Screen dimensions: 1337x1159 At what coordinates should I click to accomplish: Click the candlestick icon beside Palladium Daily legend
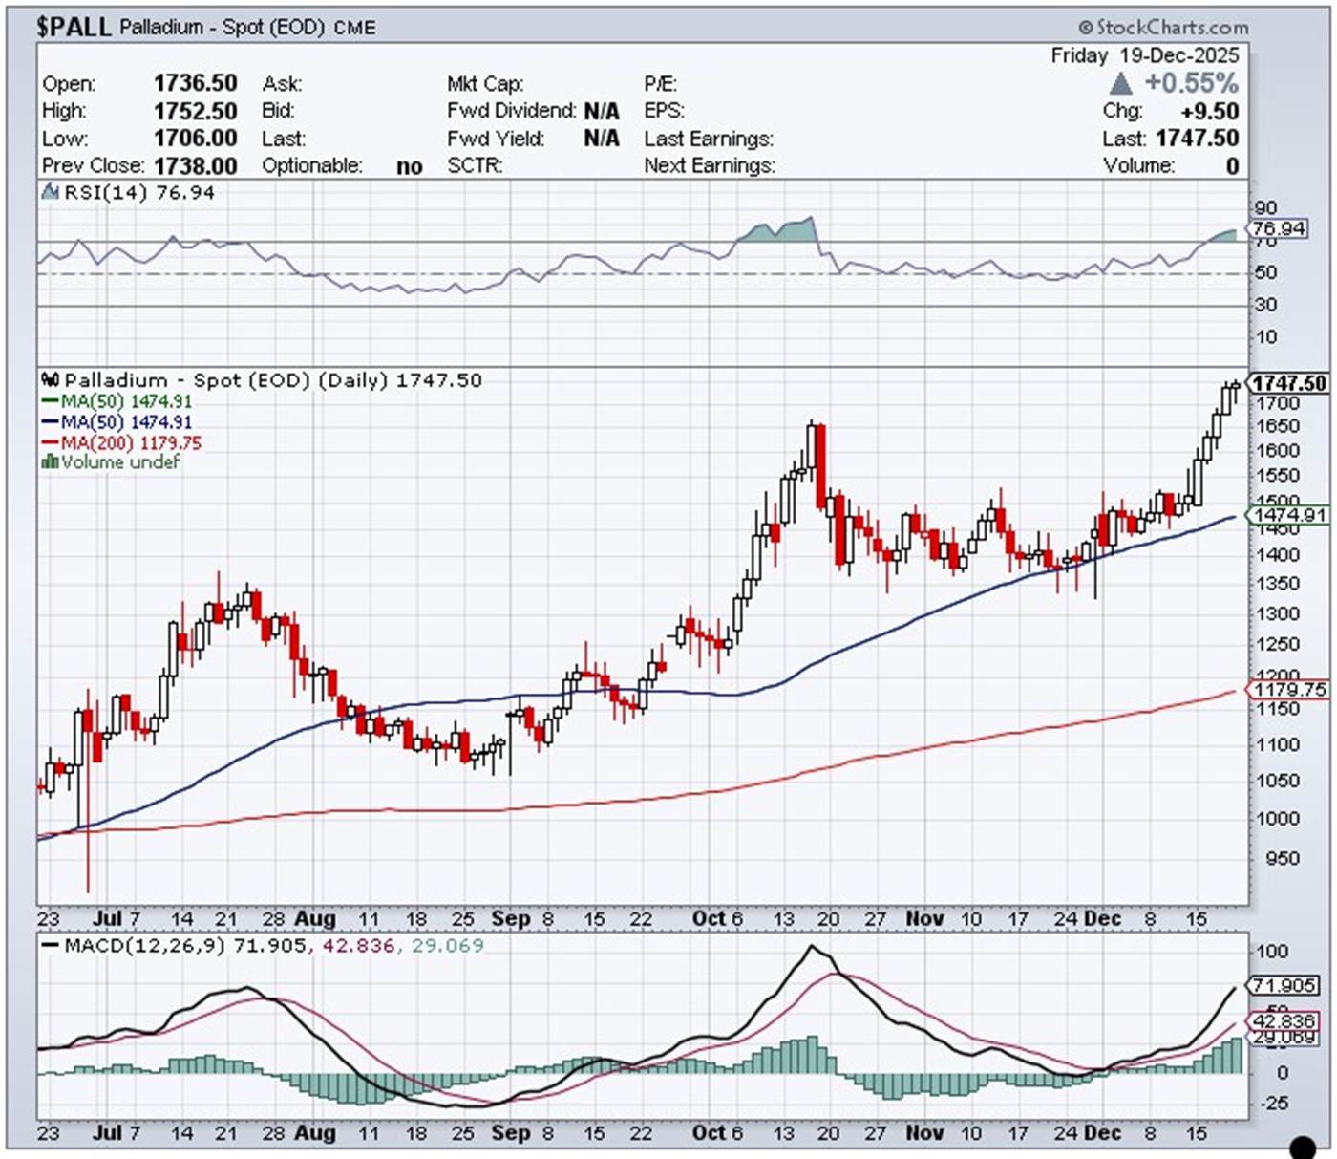click(51, 380)
